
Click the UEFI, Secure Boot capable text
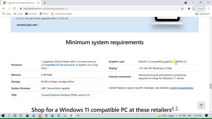[55, 88]
